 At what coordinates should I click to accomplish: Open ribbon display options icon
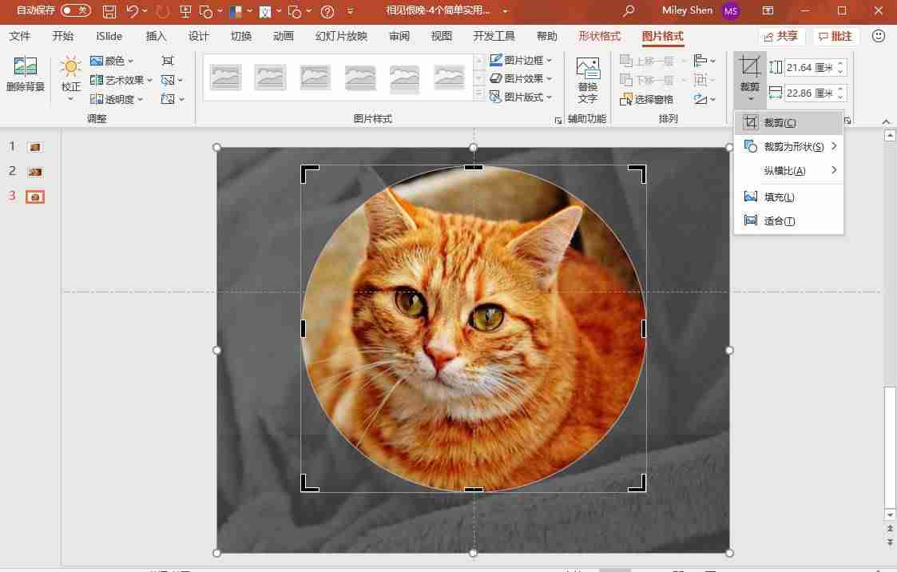(768, 11)
